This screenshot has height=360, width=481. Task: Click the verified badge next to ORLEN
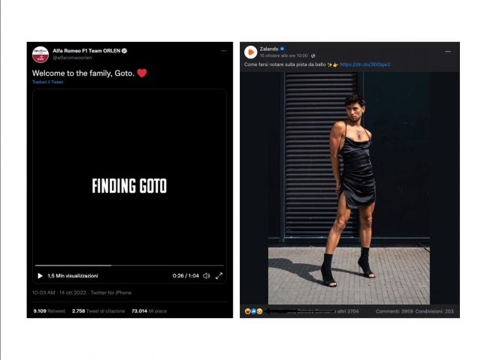pos(124,51)
